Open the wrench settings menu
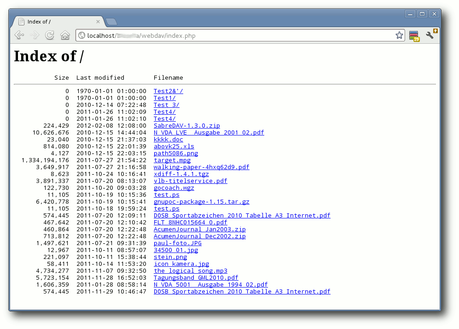The image size is (459, 329). coord(431,35)
